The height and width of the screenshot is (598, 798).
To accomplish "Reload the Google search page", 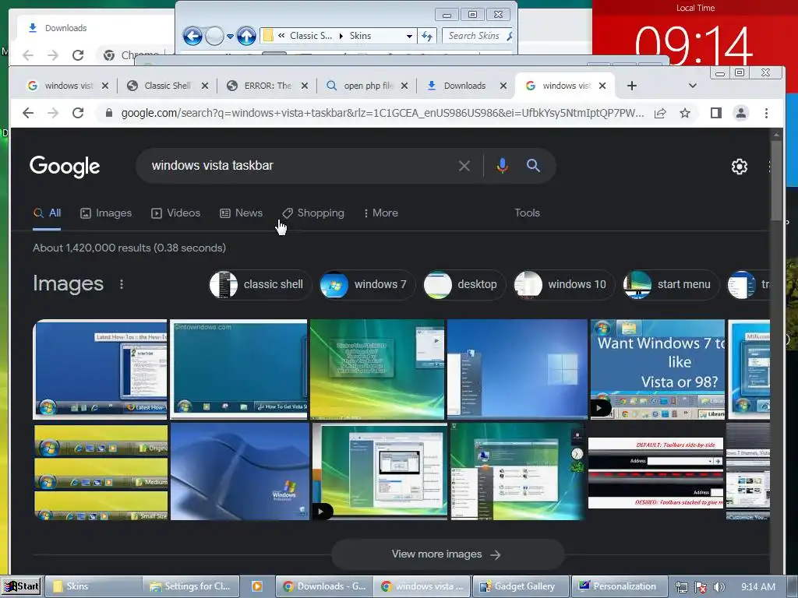I will coord(78,113).
